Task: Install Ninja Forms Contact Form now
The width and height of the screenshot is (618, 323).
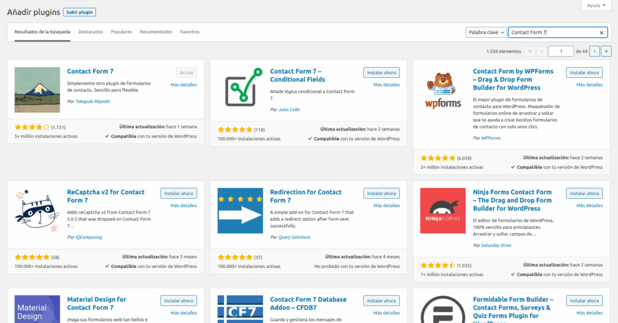Action: click(x=584, y=193)
